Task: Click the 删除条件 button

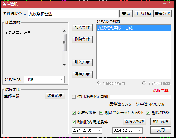Action: (x=82, y=39)
